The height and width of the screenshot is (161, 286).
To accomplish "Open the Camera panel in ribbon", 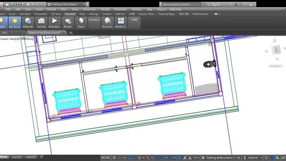I will pyautogui.click(x=41, y=22).
